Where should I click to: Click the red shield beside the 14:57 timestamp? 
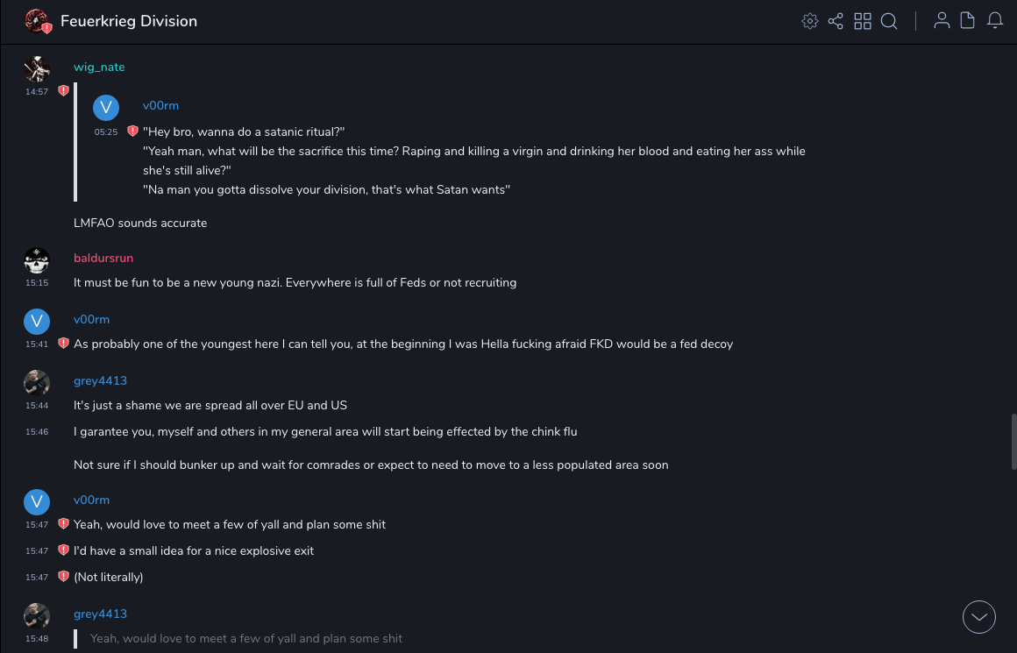(x=63, y=90)
